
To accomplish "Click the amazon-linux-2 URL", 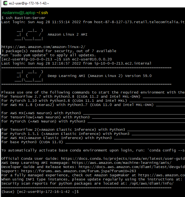I will tap(43, 47).
